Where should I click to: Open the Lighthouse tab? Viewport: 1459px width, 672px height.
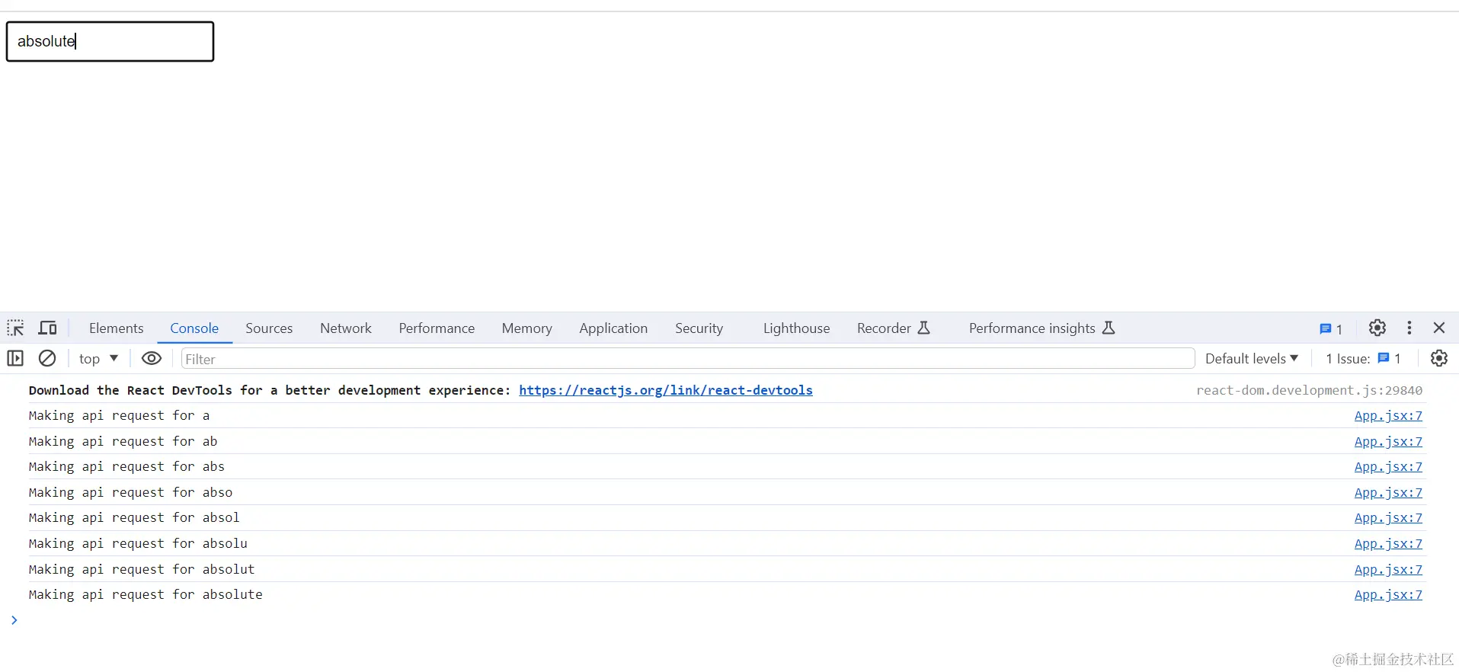796,328
